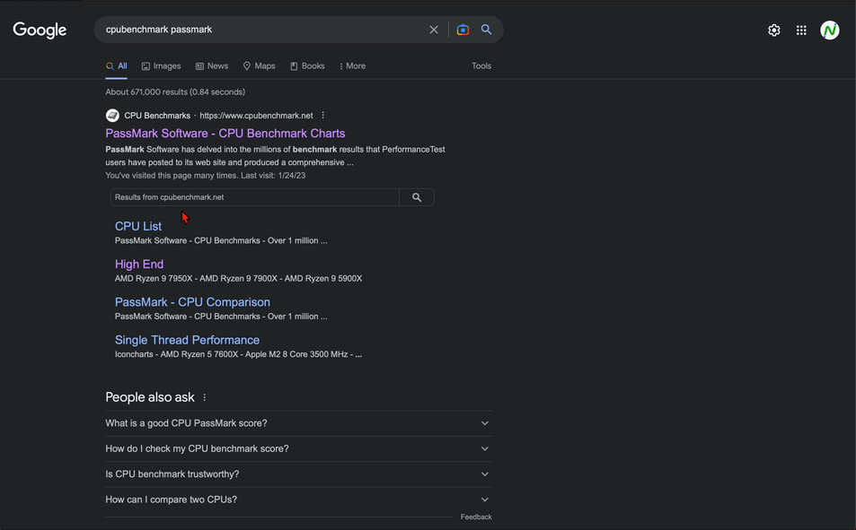Open Google settings gear icon
The height and width of the screenshot is (530, 856).
pyautogui.click(x=774, y=30)
